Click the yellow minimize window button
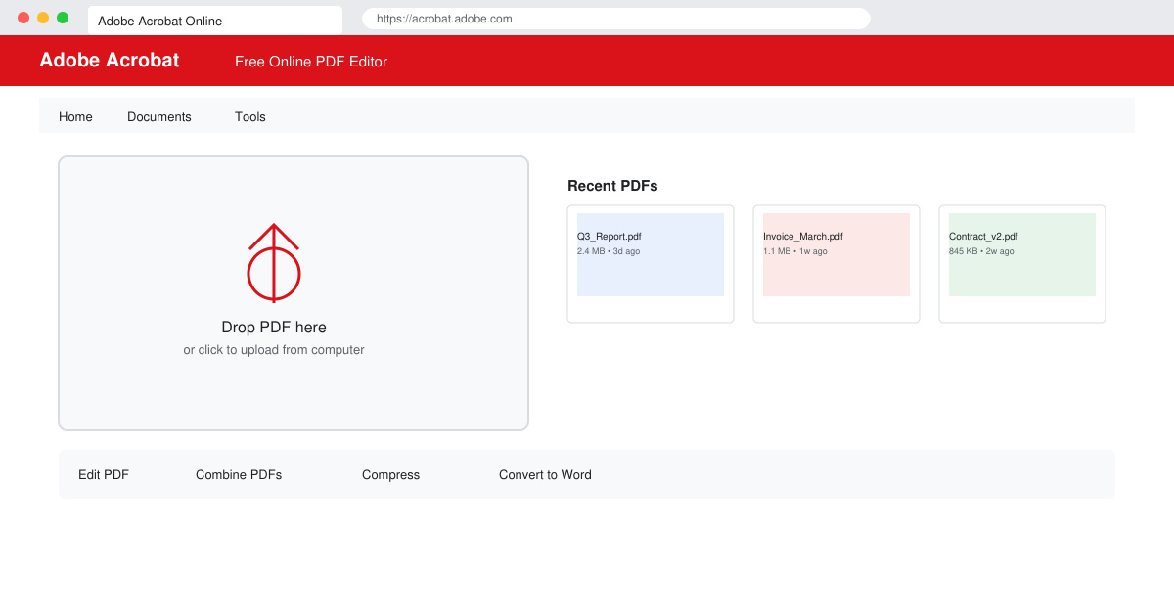The width and height of the screenshot is (1174, 616). coord(43,18)
